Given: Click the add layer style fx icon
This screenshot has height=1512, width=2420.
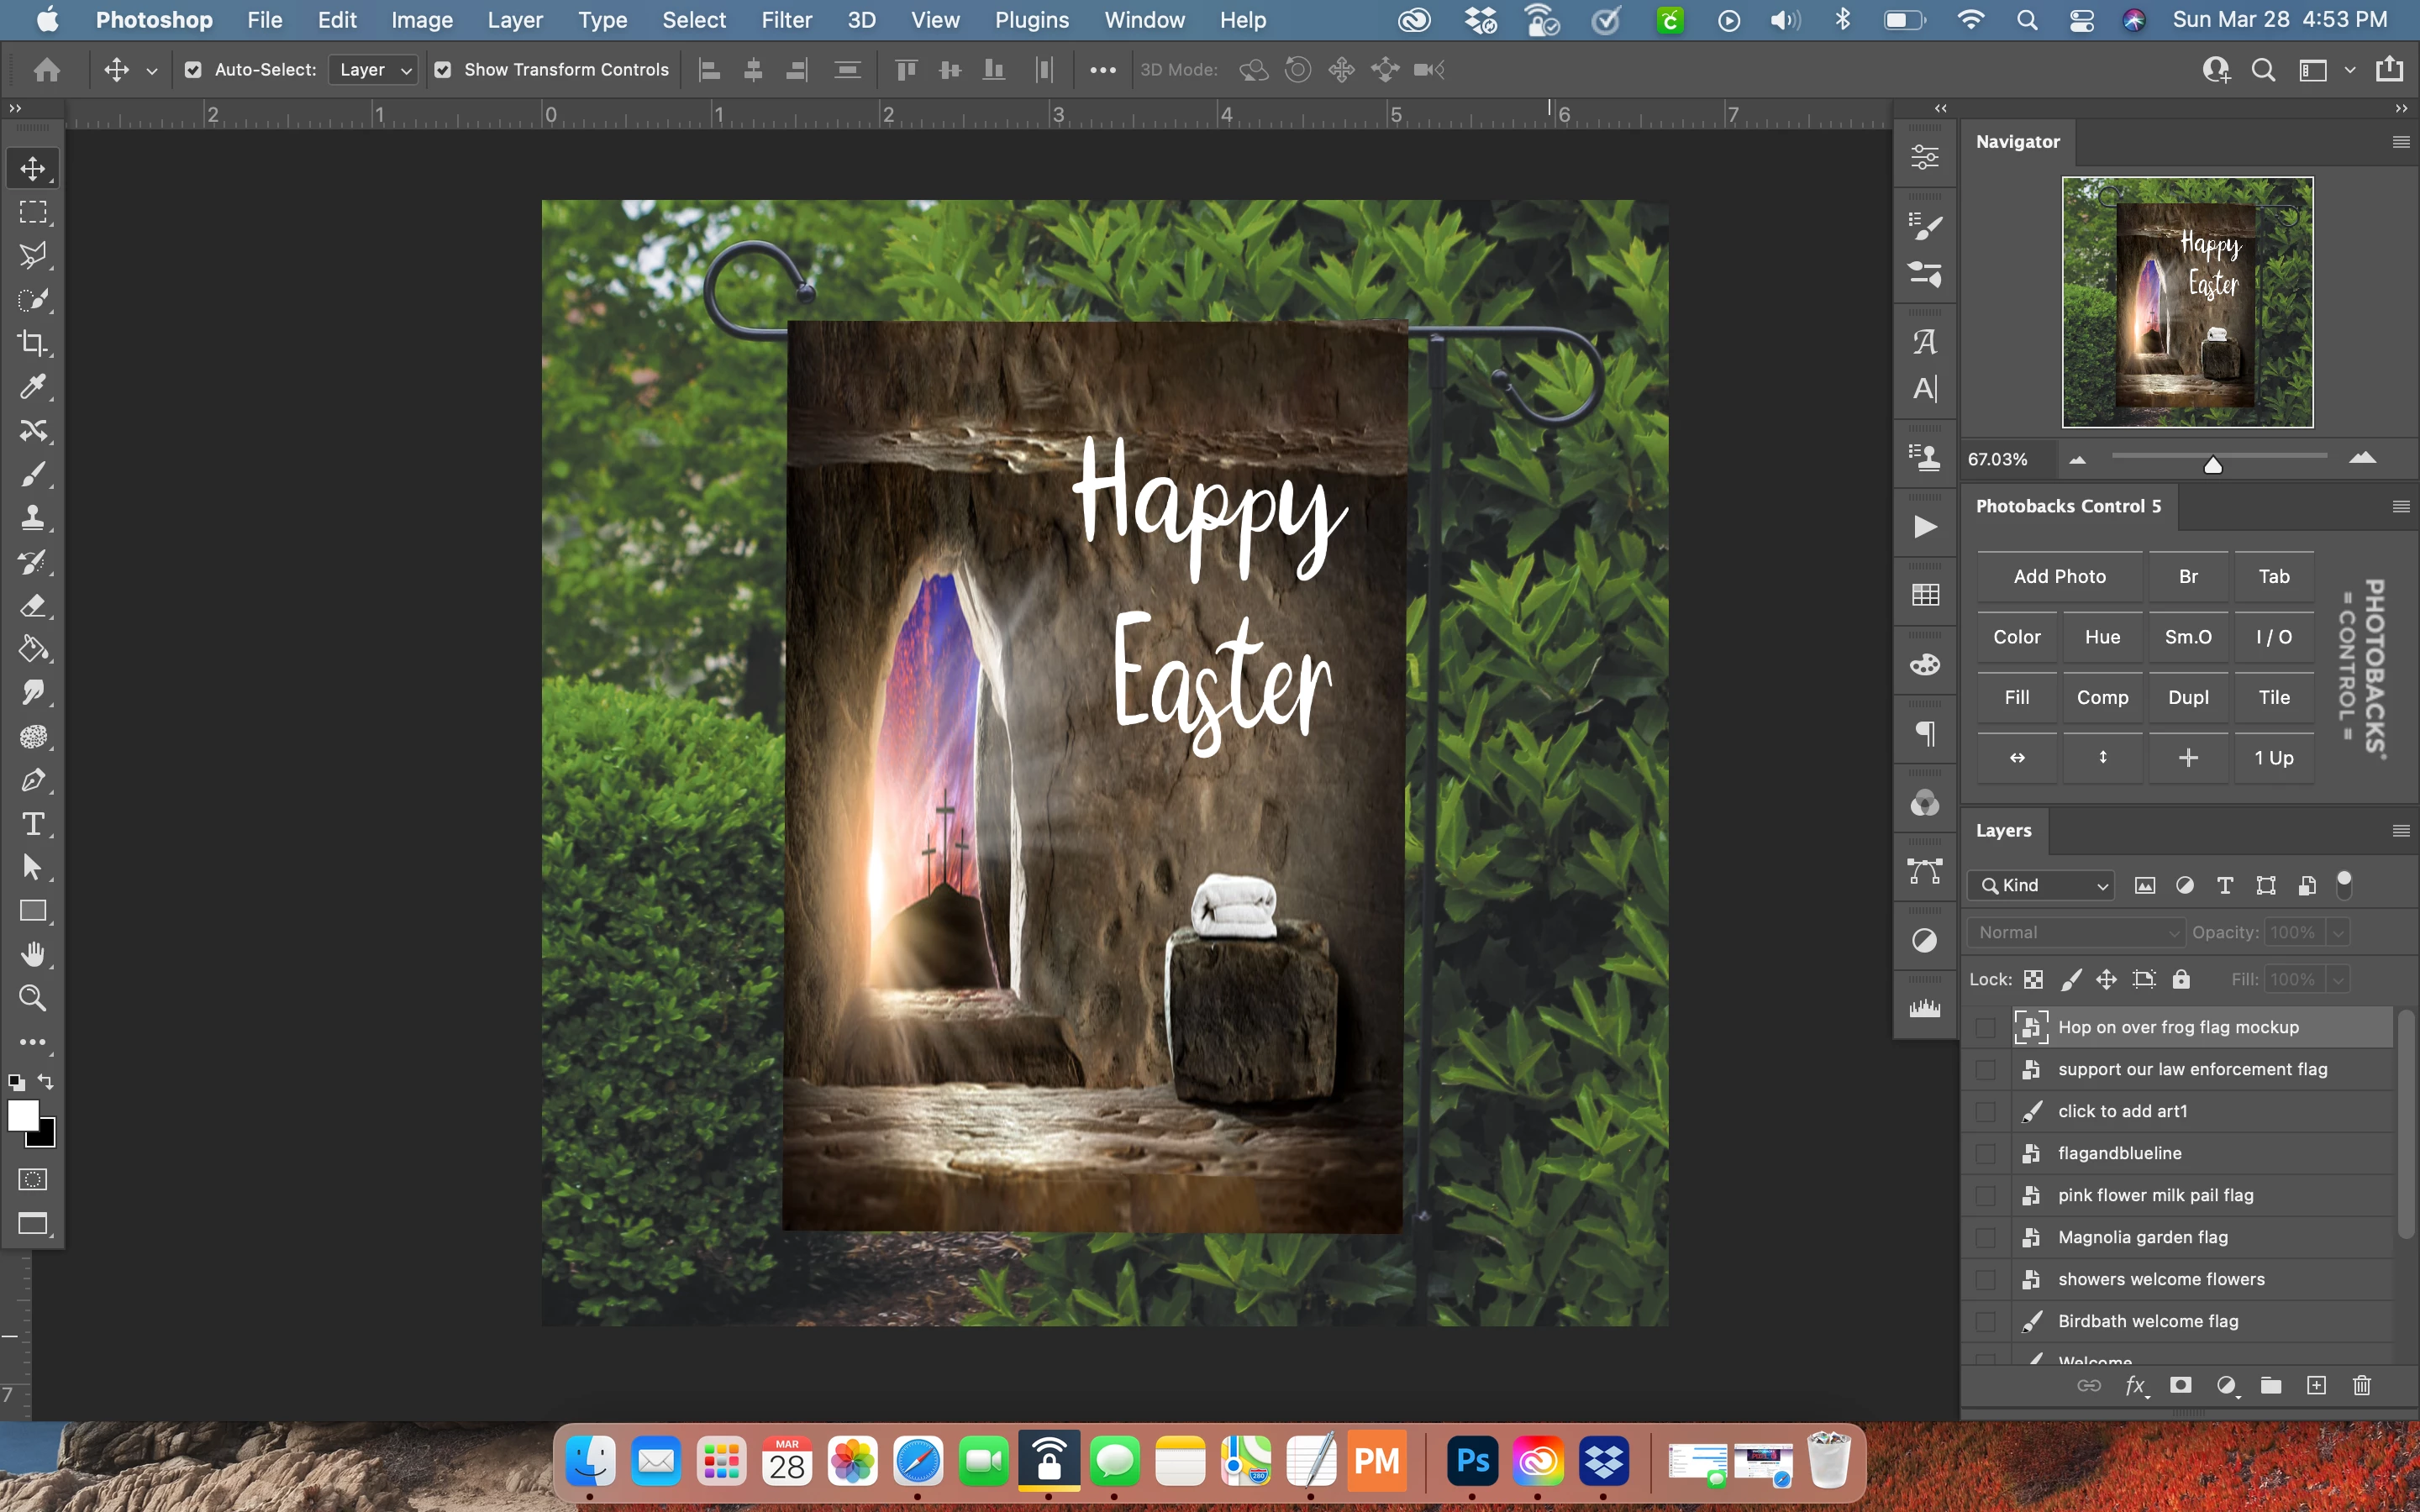Looking at the screenshot, I should 2135,1385.
